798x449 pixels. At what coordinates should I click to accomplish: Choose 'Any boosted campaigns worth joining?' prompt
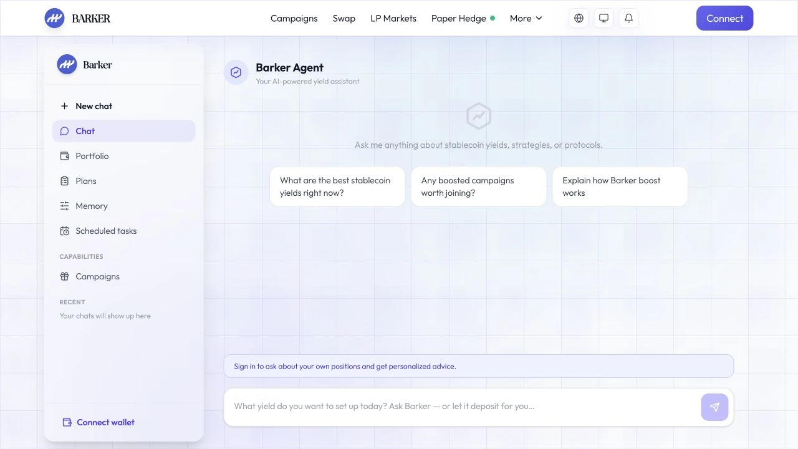coord(479,186)
